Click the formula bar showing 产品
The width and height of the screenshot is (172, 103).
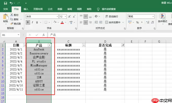(x=110, y=35)
